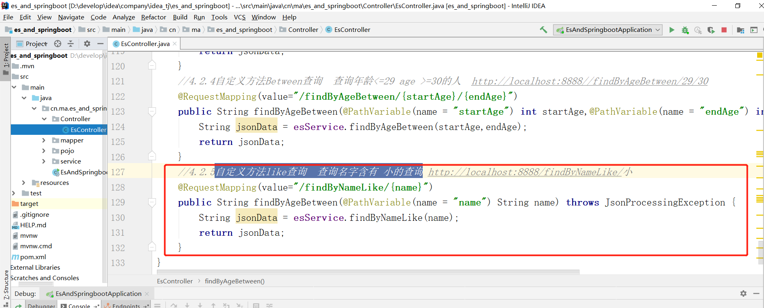764x308 pixels.
Task: Collapse the main folder
Action: pos(14,87)
